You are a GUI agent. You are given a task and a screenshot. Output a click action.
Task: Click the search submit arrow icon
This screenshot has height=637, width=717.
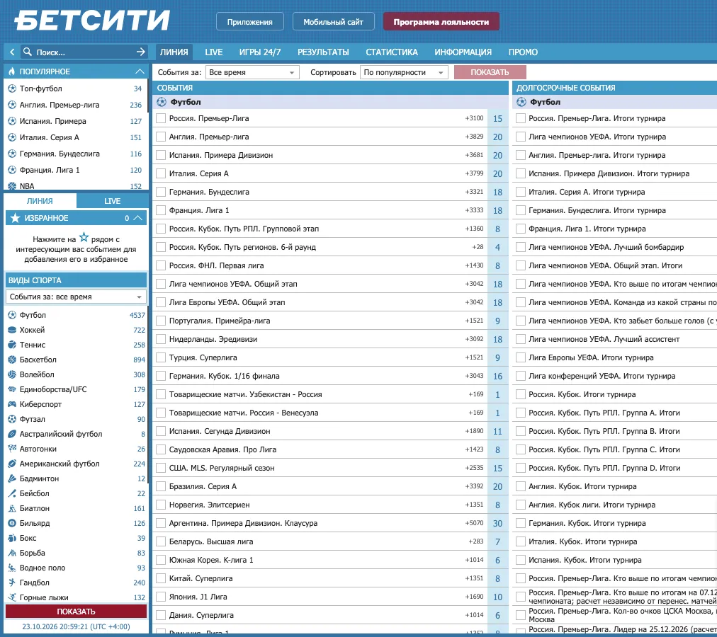141,52
